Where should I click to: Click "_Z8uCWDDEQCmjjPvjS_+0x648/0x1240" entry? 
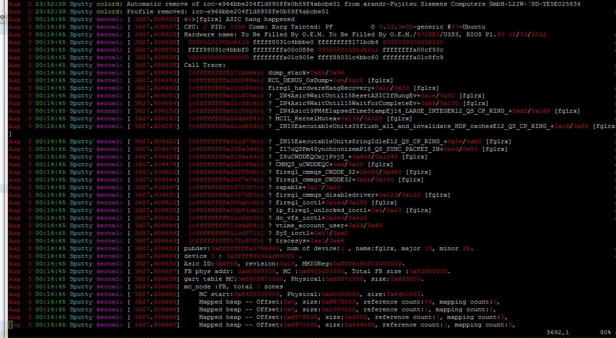[337, 157]
